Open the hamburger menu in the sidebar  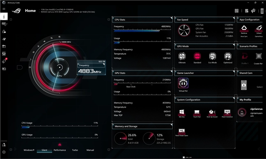click(4, 9)
